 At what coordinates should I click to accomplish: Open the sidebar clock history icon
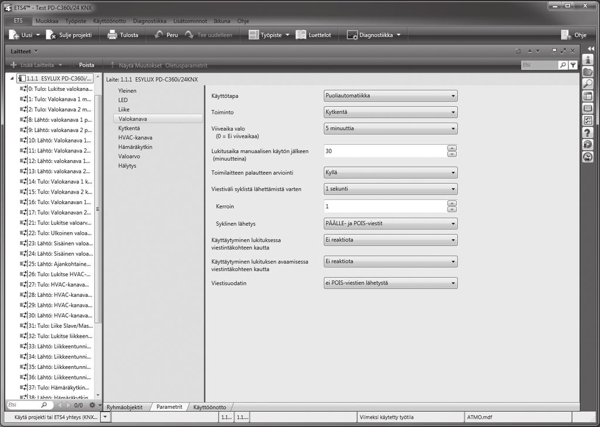click(x=588, y=157)
